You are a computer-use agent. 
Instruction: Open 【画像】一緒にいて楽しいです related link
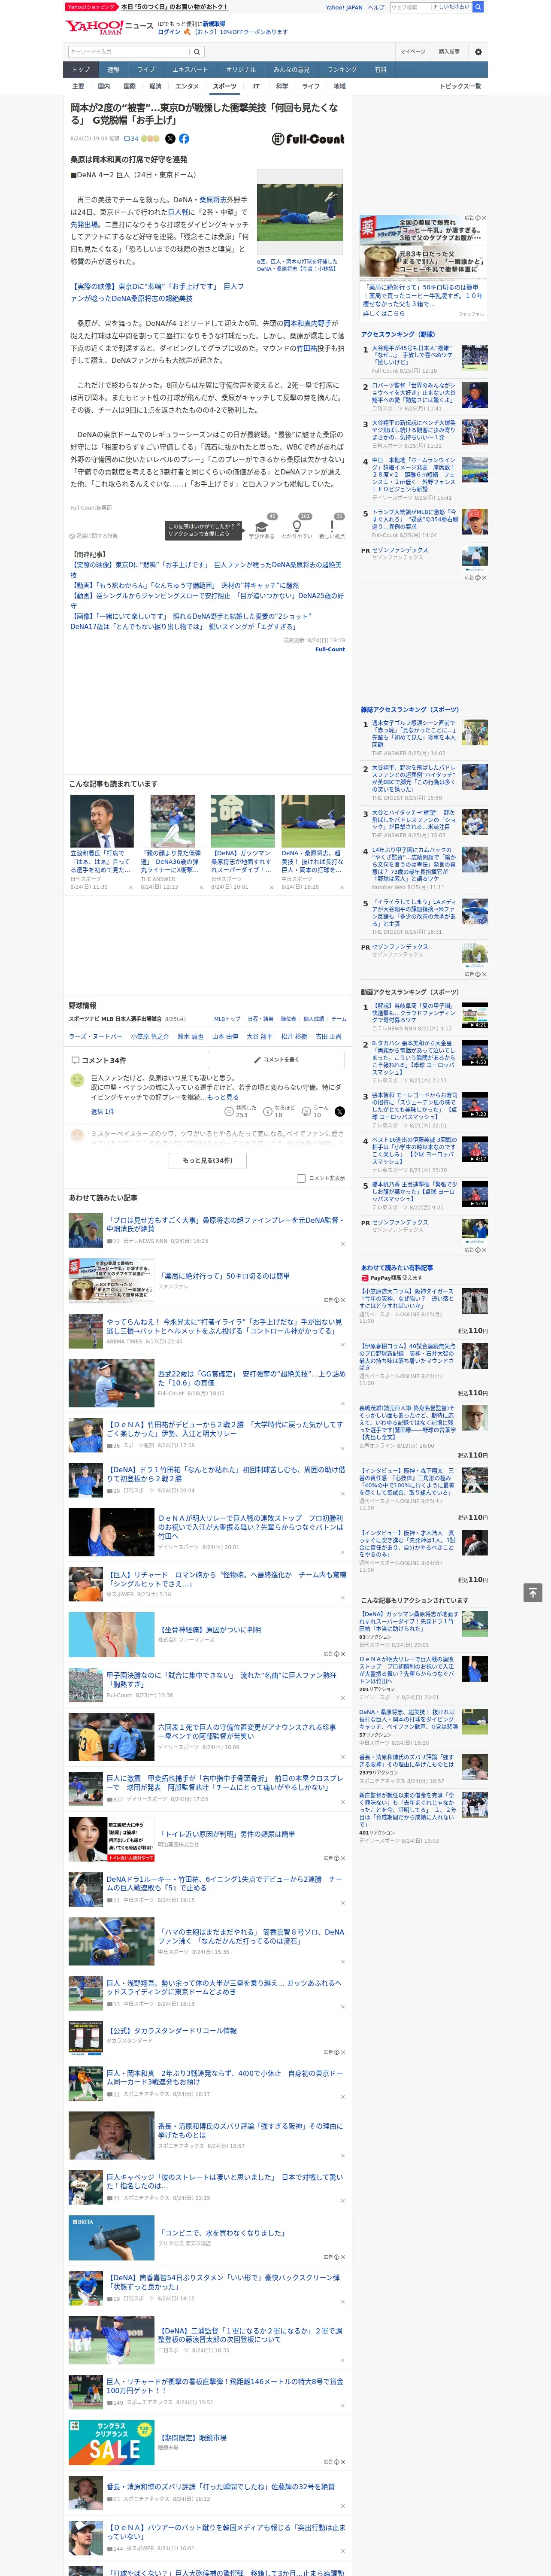tap(190, 616)
